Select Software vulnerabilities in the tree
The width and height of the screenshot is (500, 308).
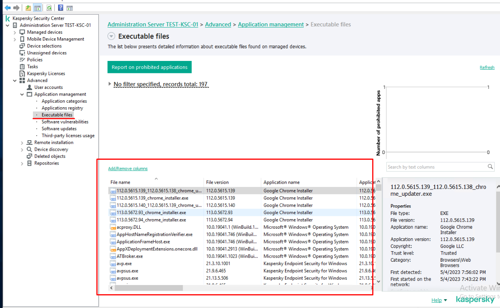click(x=65, y=122)
